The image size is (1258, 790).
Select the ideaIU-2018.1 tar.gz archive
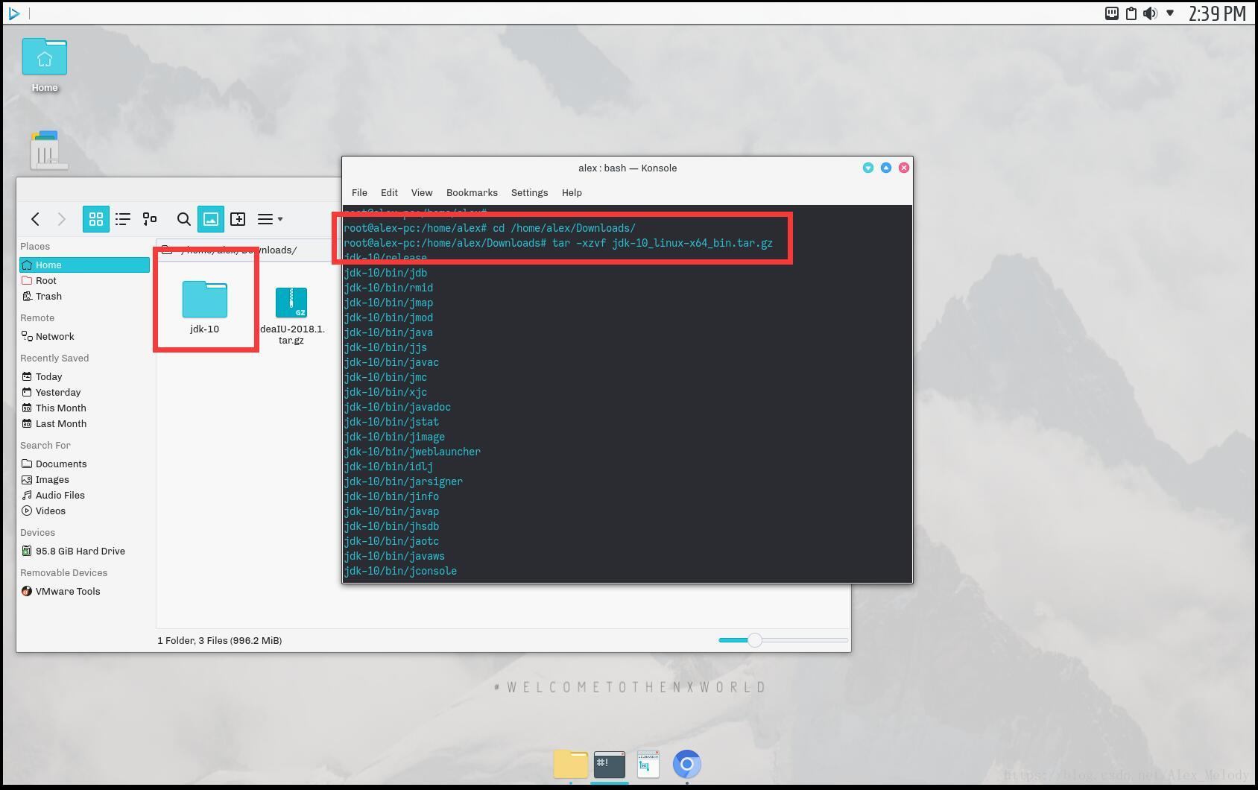(291, 315)
